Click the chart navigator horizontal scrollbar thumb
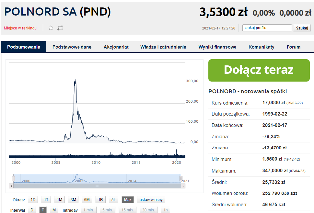 tap(97, 186)
